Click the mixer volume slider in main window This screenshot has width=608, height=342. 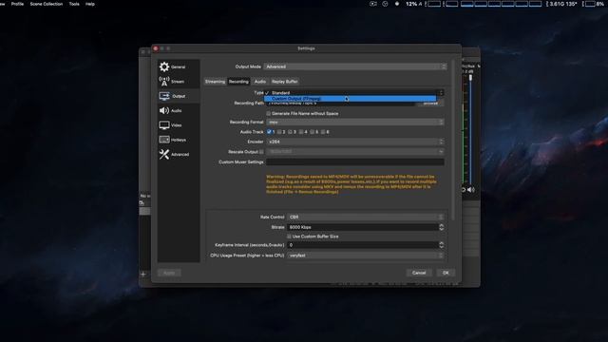[x=471, y=128]
